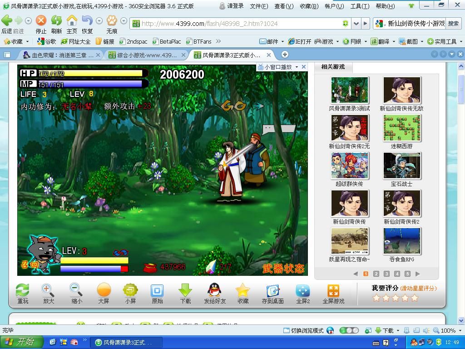Share via the 发给好友 QQ penguin icon
The height and width of the screenshot is (349, 465).
[x=214, y=289]
